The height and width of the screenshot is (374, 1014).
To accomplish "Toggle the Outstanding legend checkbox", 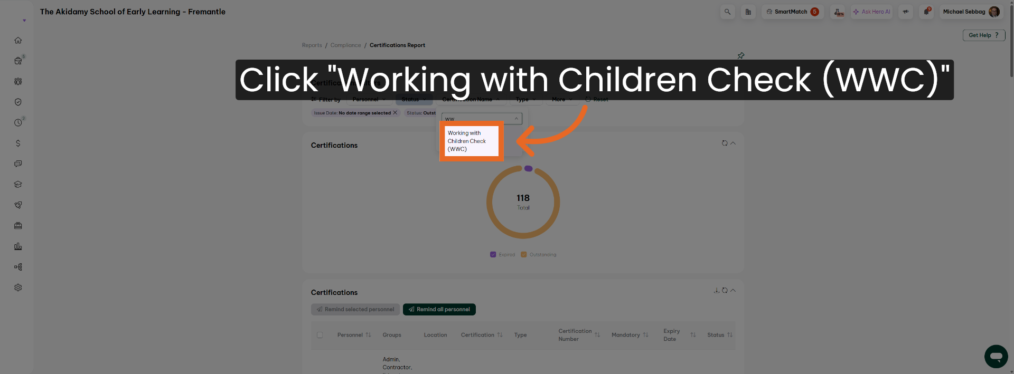I will (524, 254).
